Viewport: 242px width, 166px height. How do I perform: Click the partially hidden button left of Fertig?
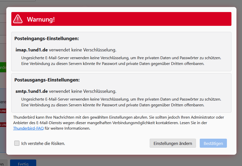[x=3, y=163]
